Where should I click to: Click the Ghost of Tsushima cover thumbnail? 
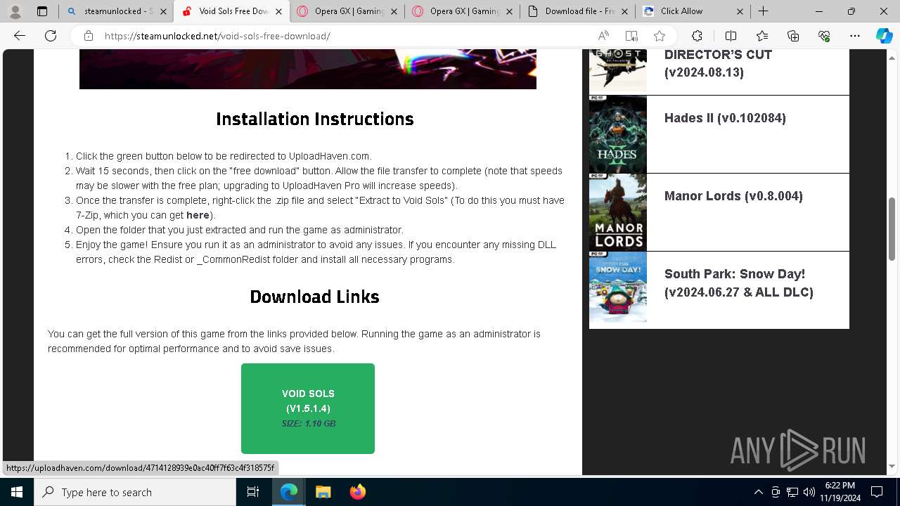click(618, 72)
